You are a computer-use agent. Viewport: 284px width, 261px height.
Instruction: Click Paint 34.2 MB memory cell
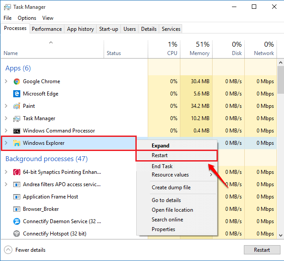pos(196,106)
